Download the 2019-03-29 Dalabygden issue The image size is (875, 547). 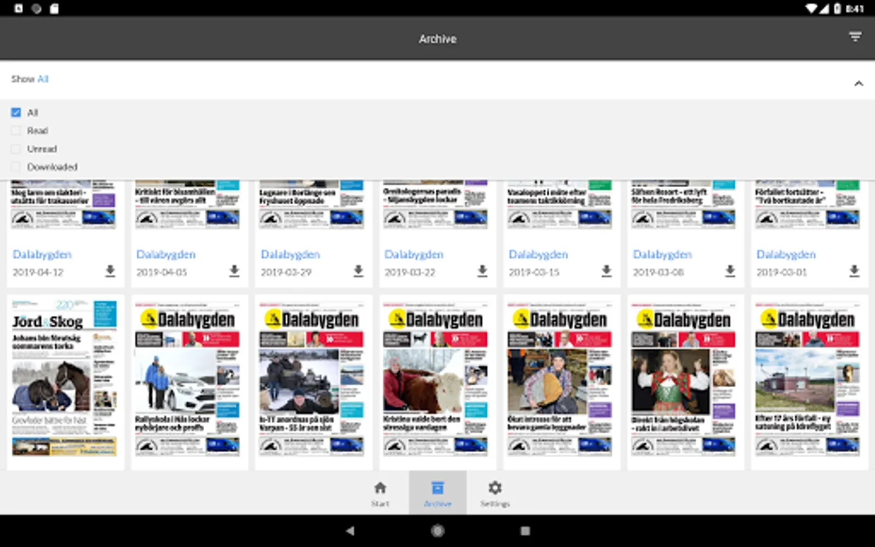tap(359, 271)
